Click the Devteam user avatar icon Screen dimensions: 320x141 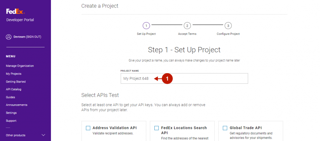[x=8, y=37]
